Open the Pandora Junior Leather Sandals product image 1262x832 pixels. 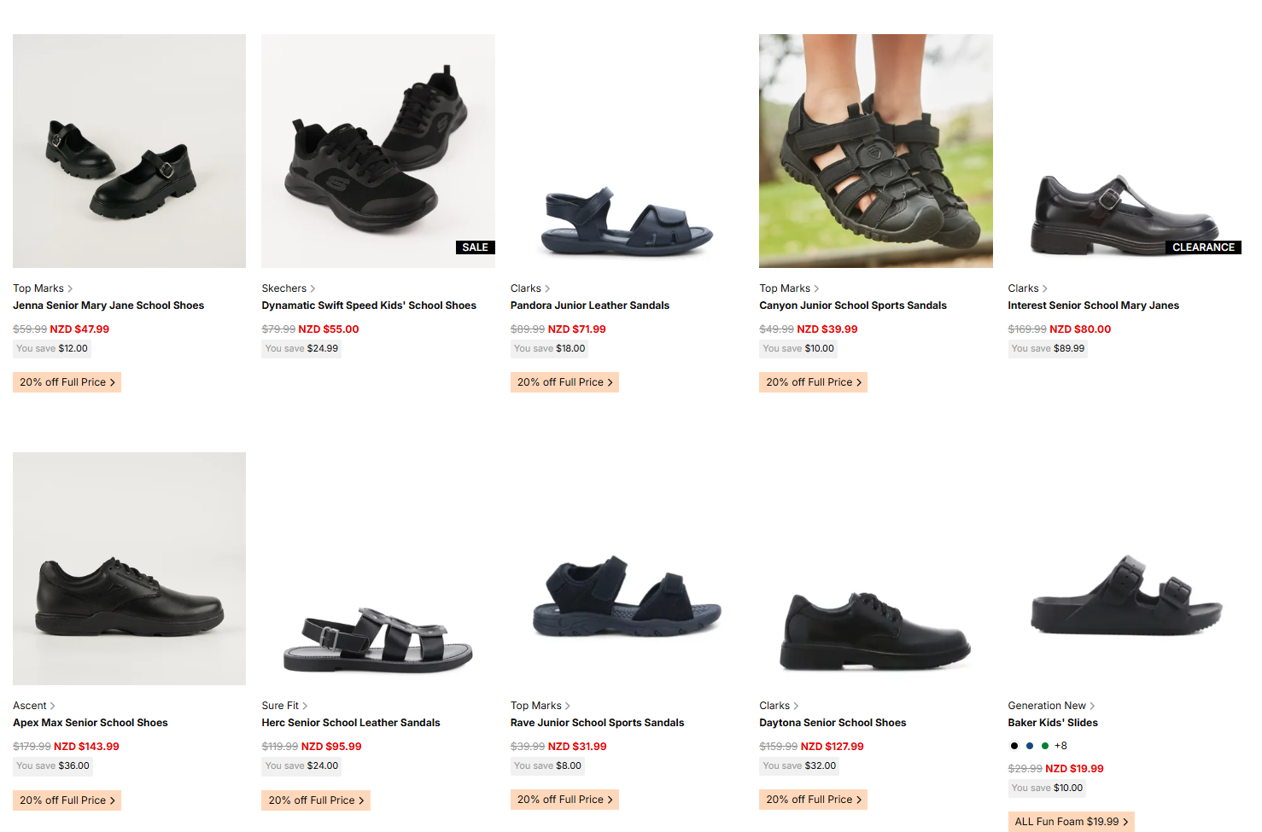pos(627,151)
